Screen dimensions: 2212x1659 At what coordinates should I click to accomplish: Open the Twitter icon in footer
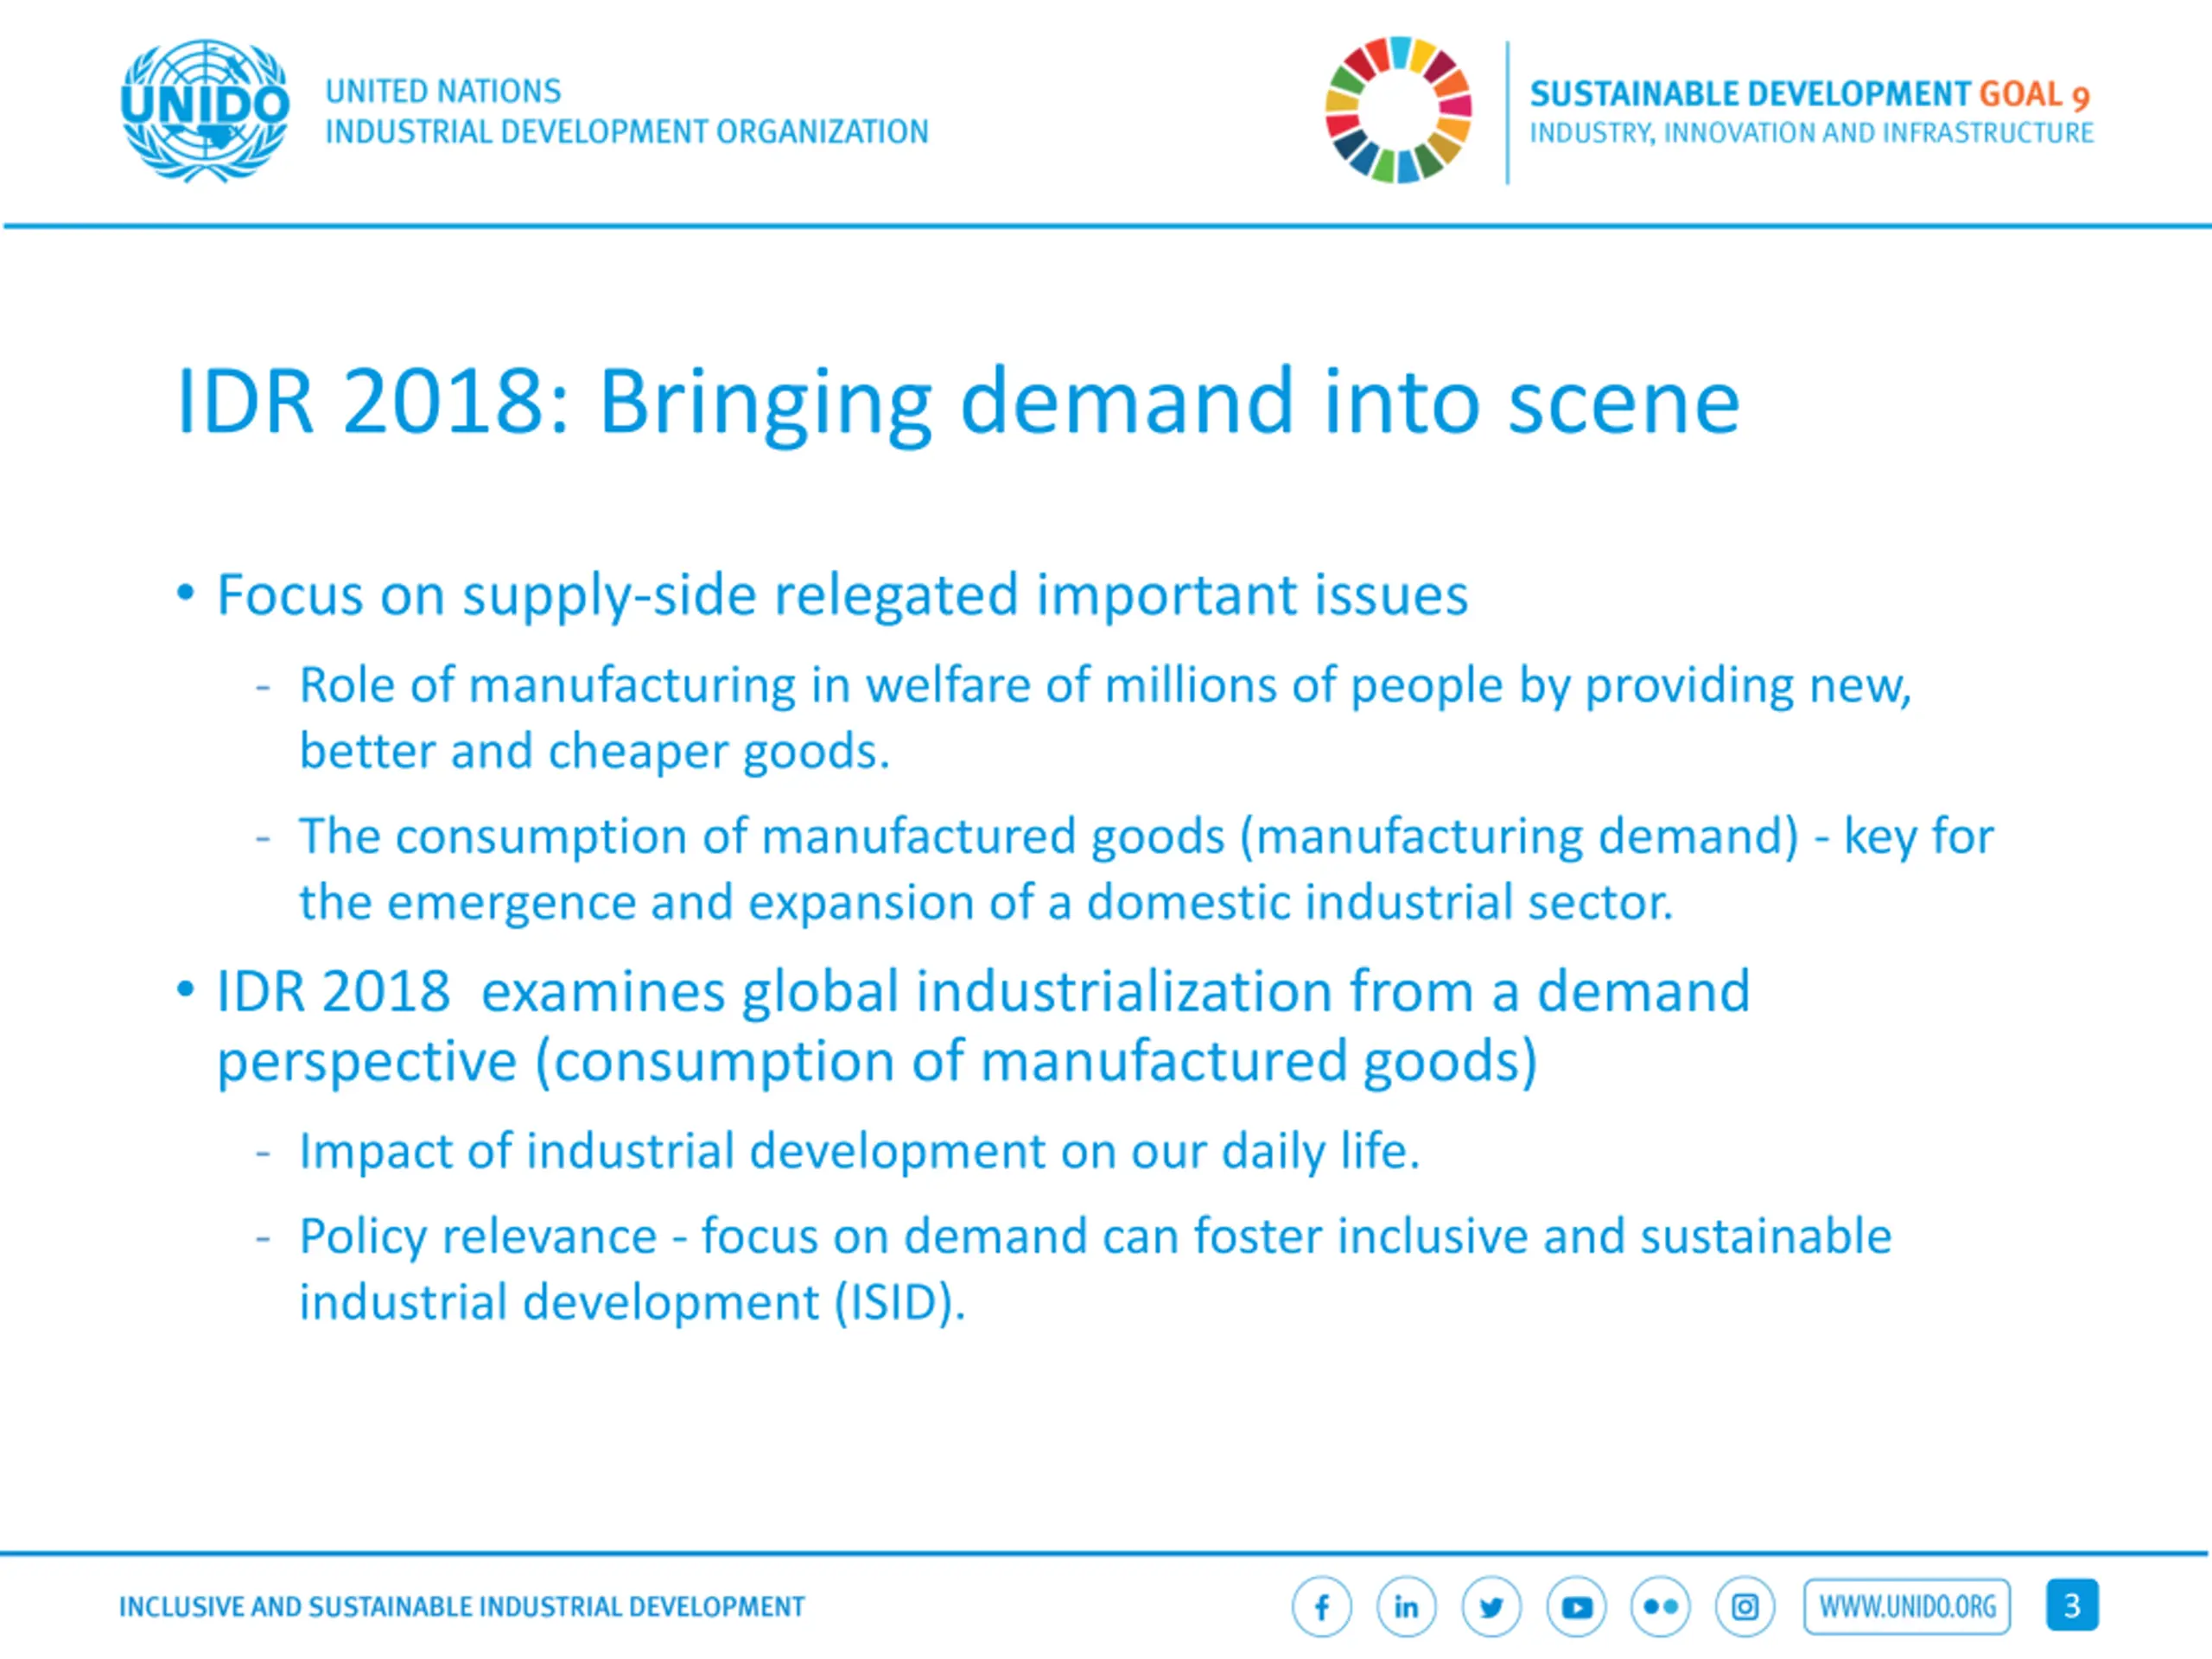pyautogui.click(x=1491, y=1607)
